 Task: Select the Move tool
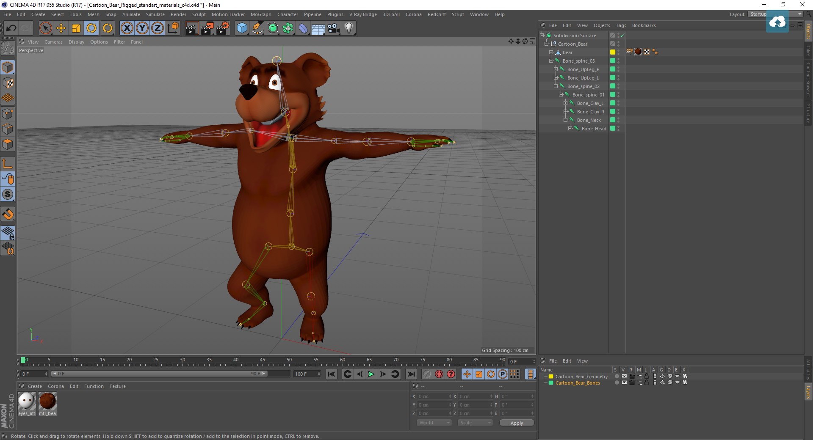coord(61,28)
